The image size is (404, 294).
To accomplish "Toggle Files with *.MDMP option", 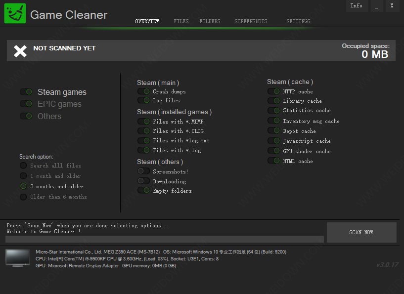I will [143, 121].
